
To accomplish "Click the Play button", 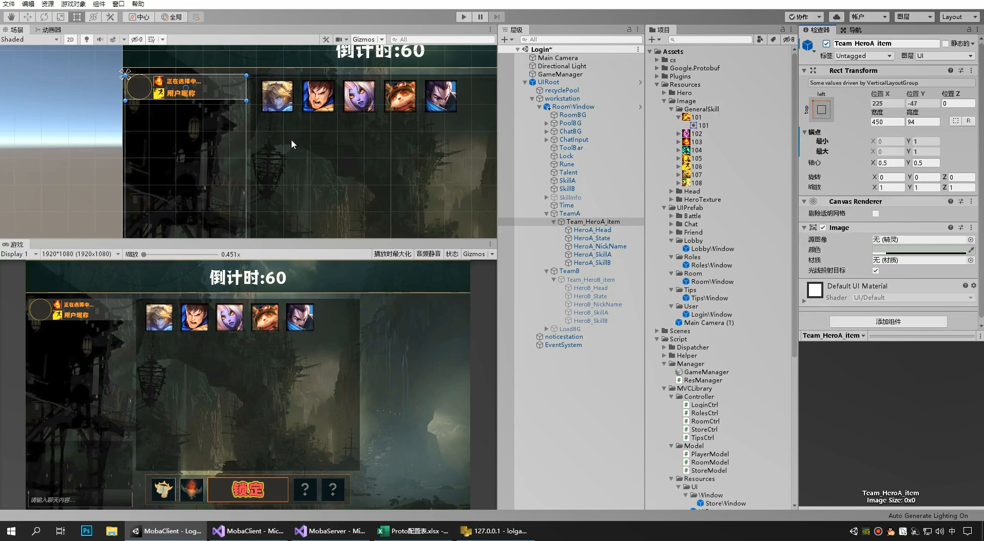I will coord(464,17).
